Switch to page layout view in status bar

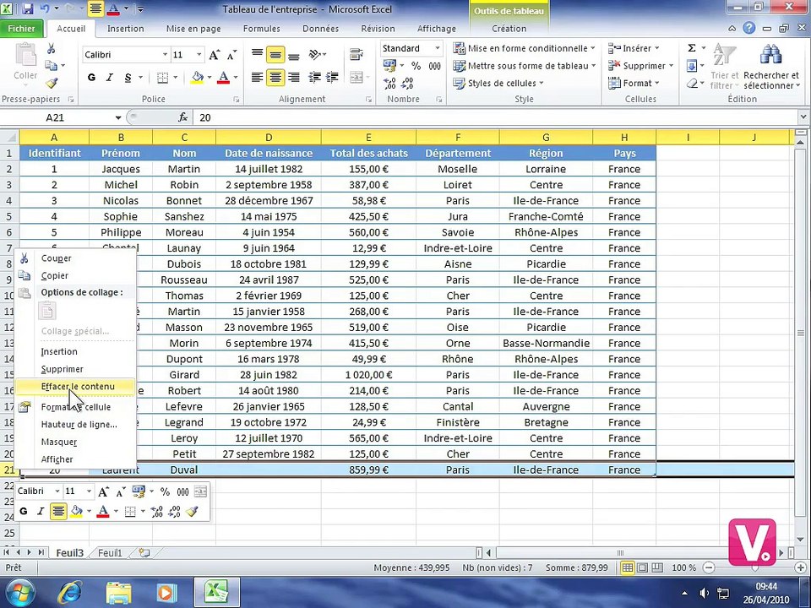pos(642,567)
